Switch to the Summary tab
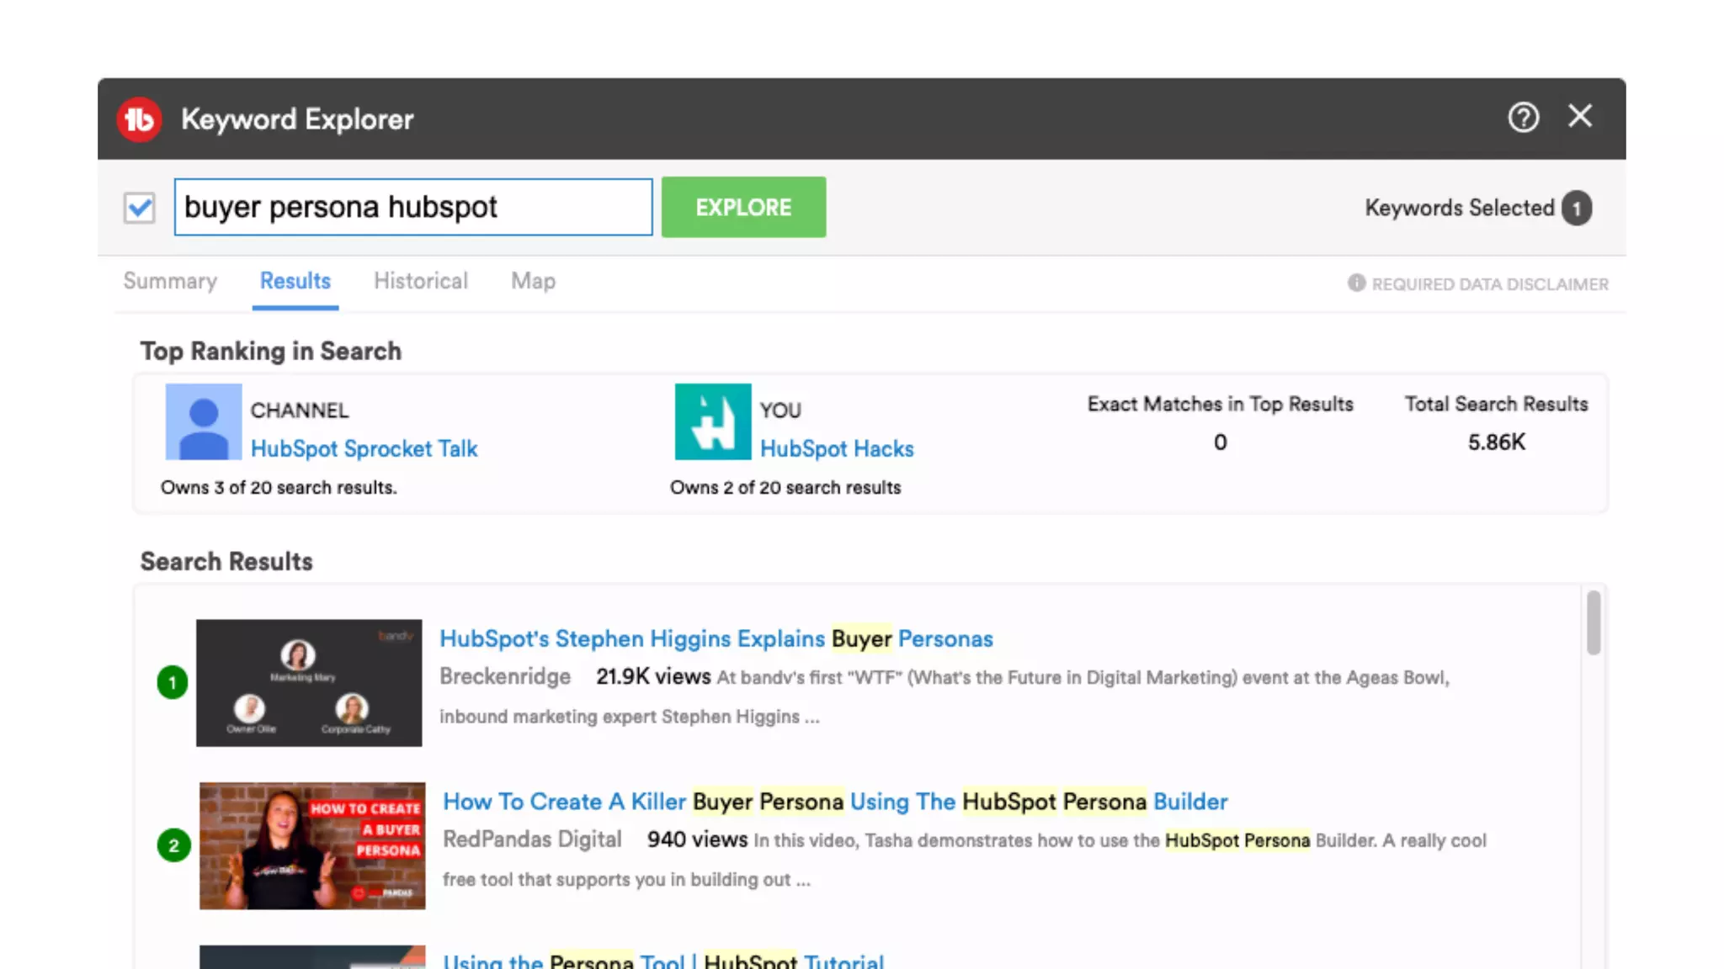 pos(170,281)
